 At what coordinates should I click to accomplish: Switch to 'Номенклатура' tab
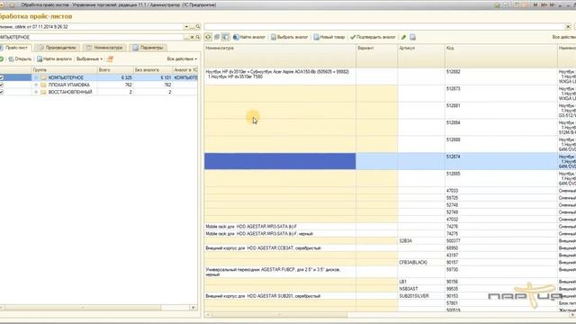(104, 48)
